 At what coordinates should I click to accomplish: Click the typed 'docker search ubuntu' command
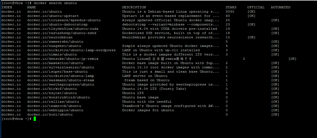(55, 3)
